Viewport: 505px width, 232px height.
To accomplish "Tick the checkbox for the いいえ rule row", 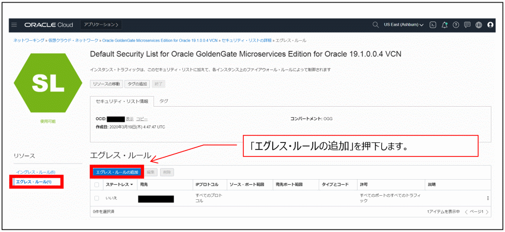I will coord(96,198).
